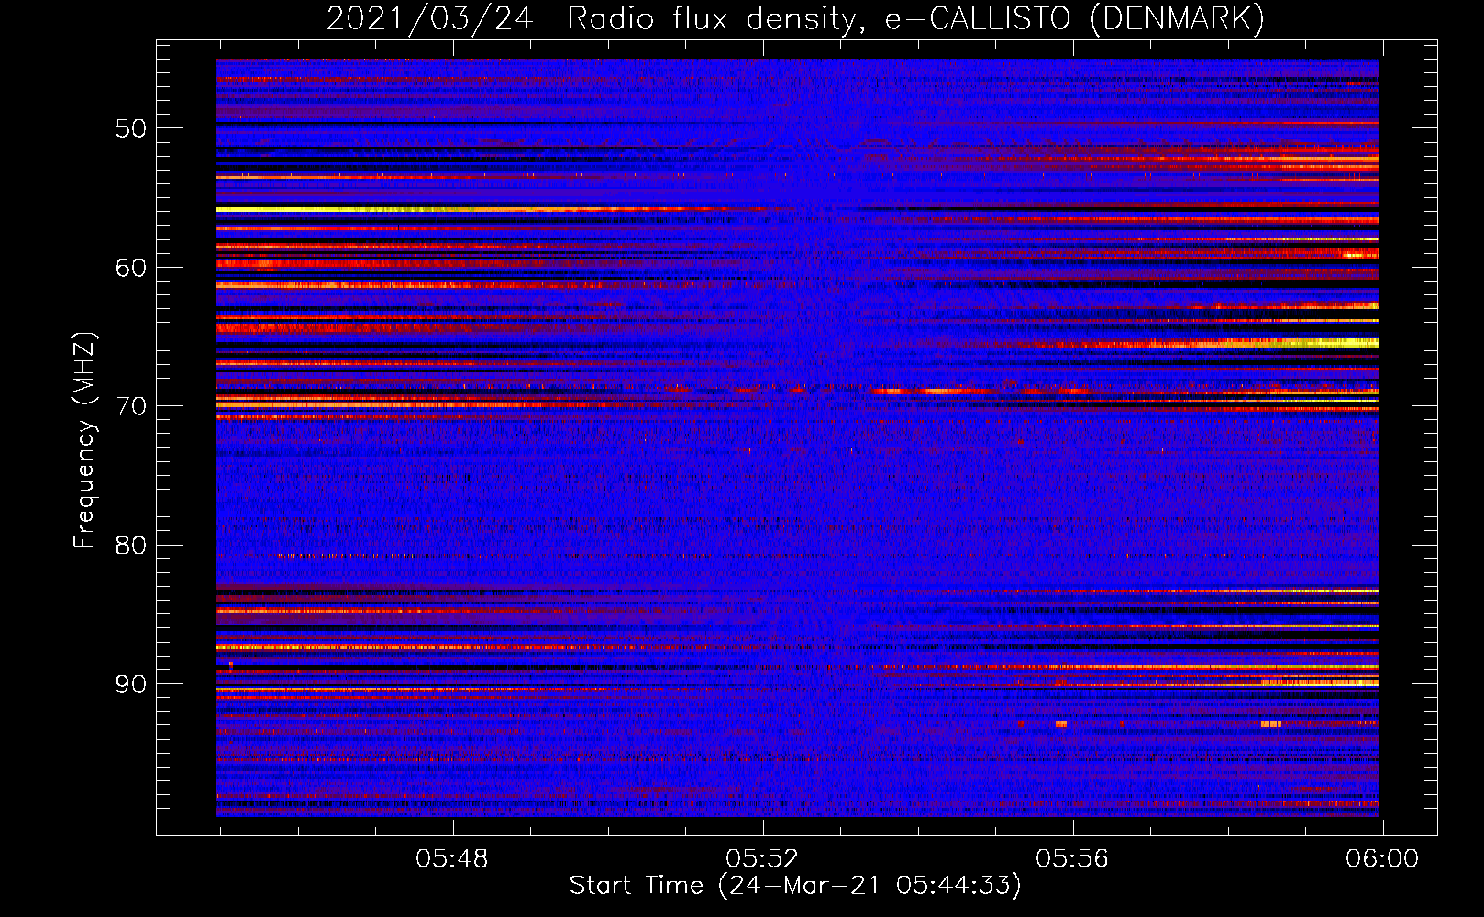Screen dimensions: 1484x917
Task: Click the 05:56 time tick label
Action: click(x=1072, y=859)
